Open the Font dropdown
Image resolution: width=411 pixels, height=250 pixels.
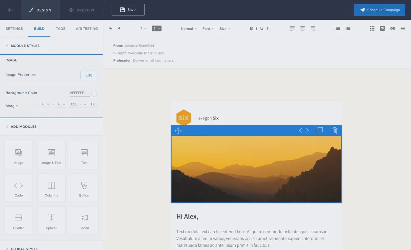(208, 28)
